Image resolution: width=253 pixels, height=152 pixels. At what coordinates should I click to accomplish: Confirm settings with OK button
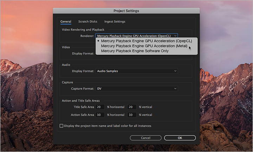coord(180,138)
